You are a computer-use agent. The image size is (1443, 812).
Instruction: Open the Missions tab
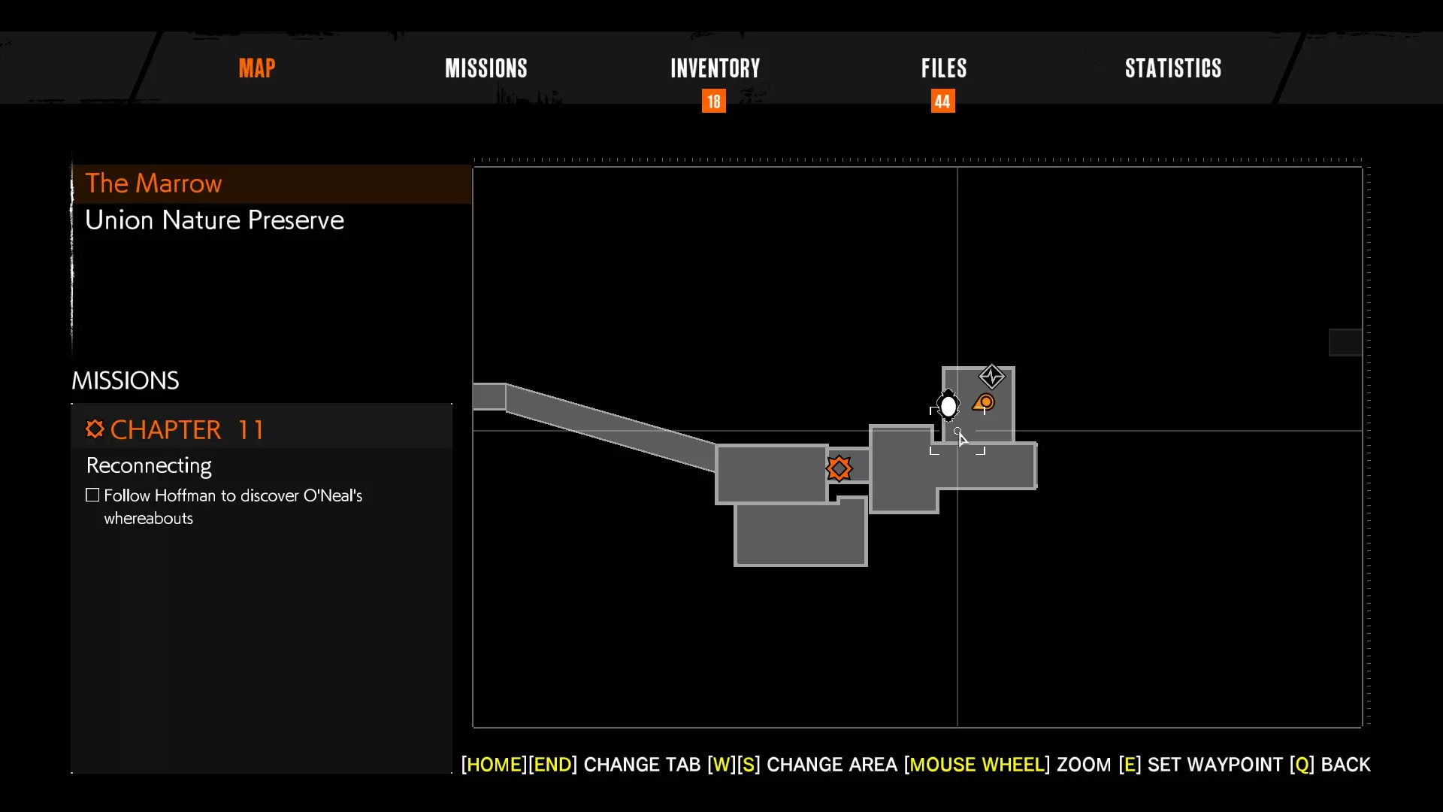[x=486, y=68]
